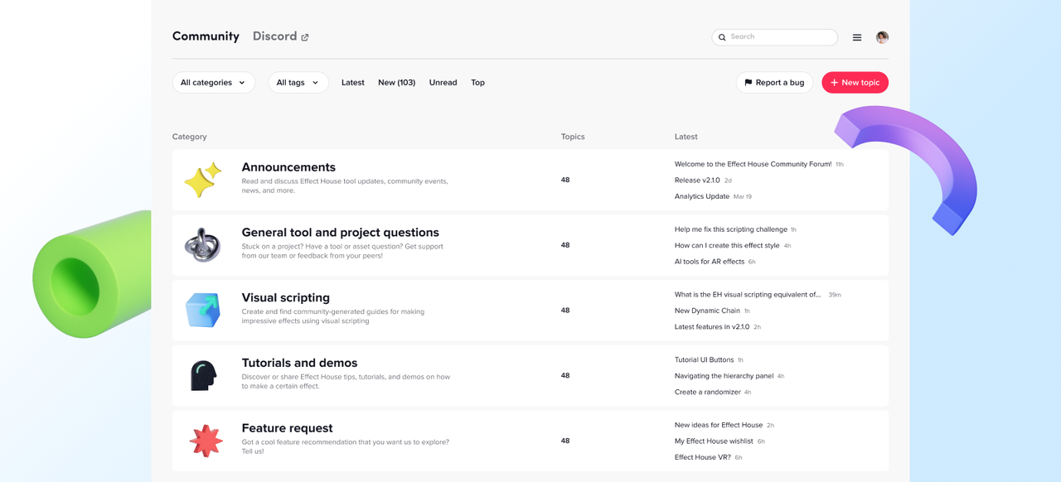Expand the All categories dropdown
Screen dimensions: 1061x482
pos(213,83)
